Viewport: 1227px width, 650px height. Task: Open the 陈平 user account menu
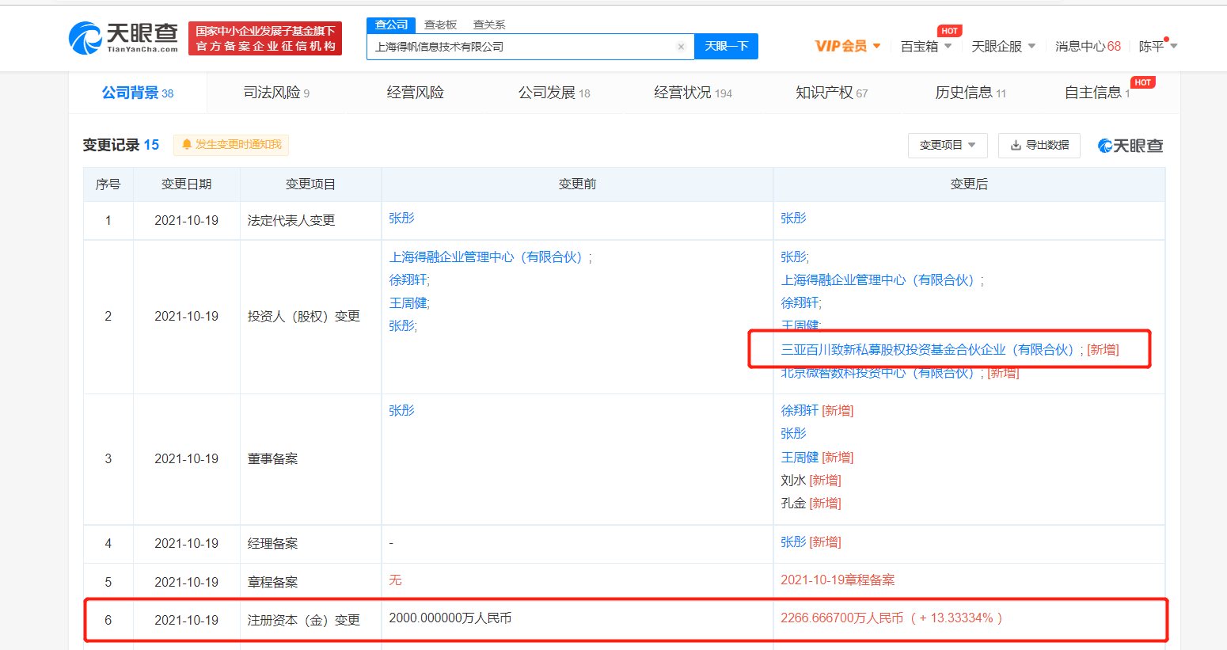1157,47
